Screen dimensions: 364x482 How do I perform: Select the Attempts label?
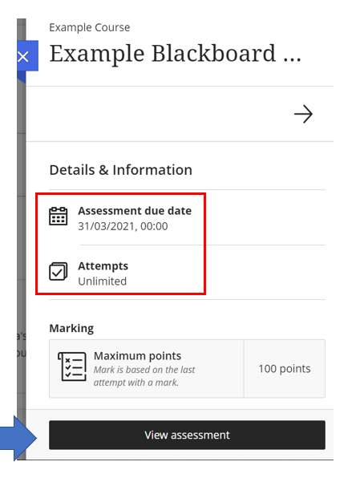tap(103, 266)
